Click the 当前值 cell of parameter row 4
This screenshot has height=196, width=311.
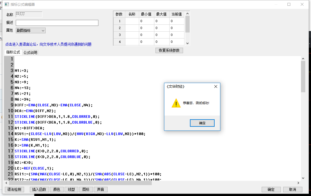coord(177,42)
